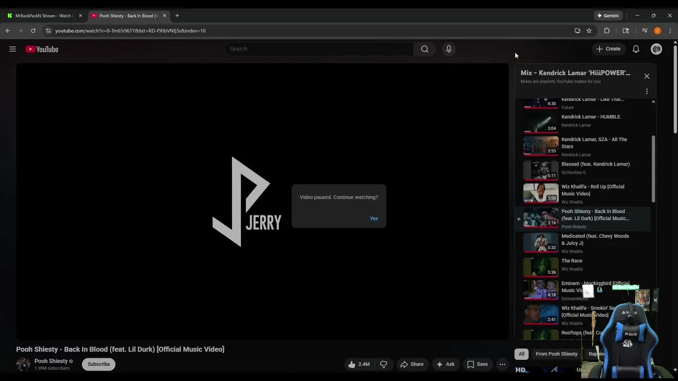678x381 pixels.
Task: Reload the page
Action: pyautogui.click(x=33, y=31)
